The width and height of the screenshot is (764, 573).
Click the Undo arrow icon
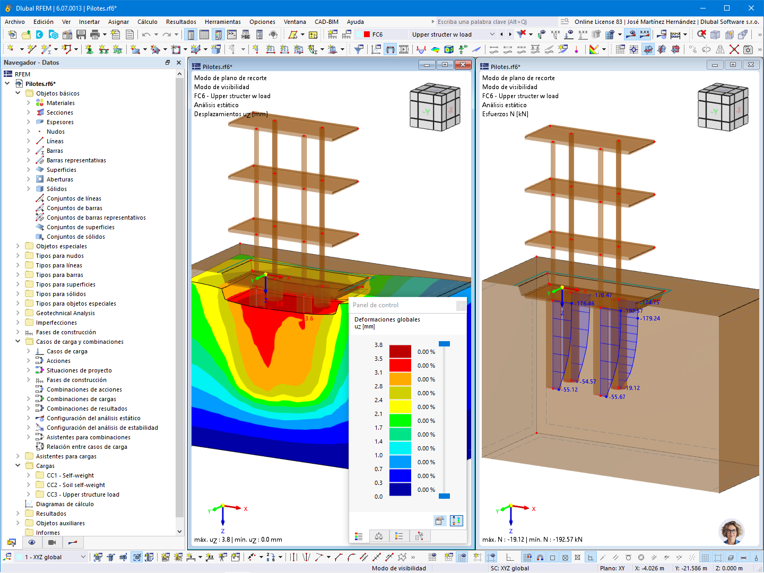tap(146, 34)
